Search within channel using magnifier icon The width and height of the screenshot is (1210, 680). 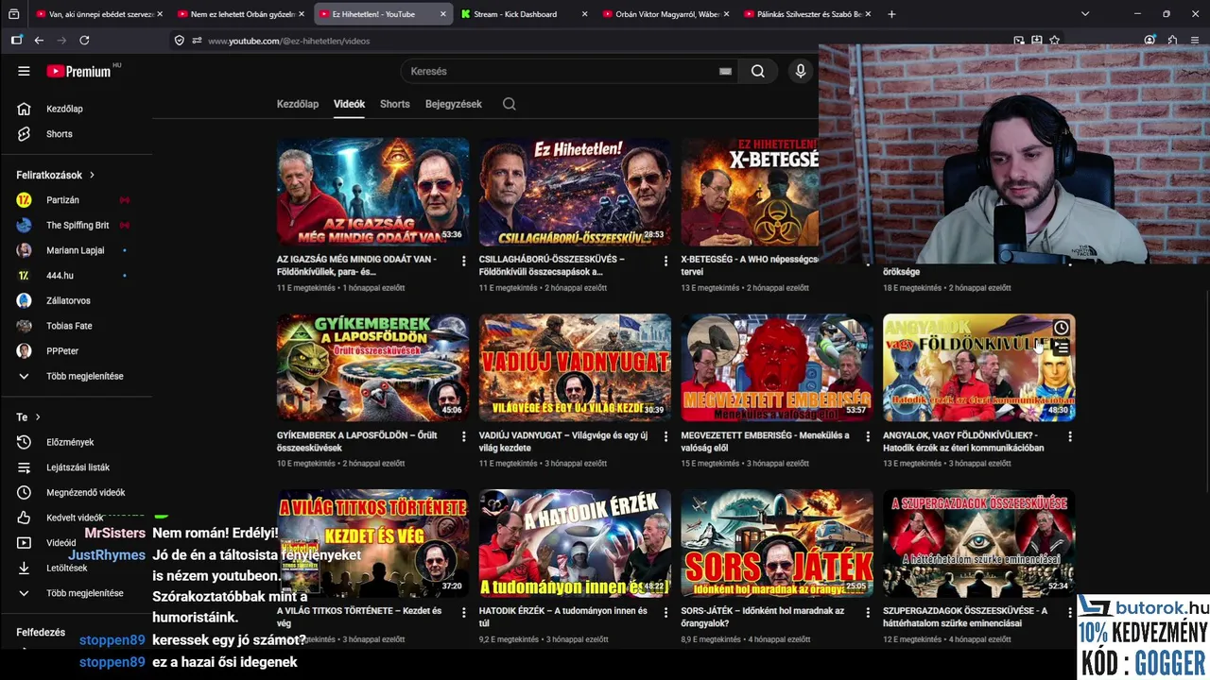510,104
